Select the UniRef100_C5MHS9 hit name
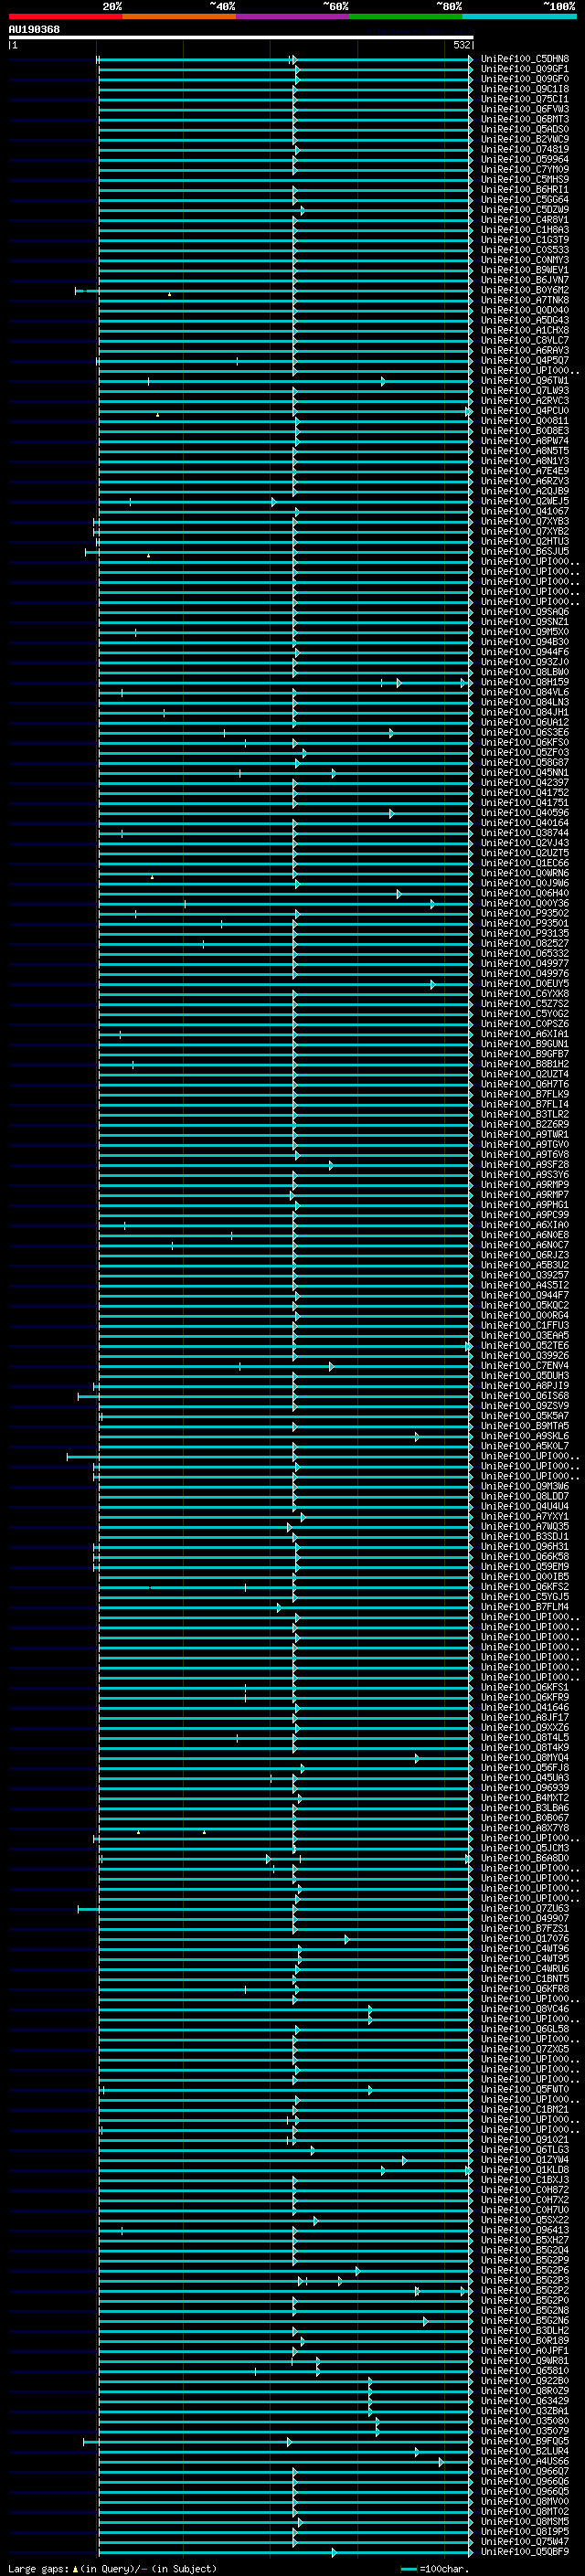Screen dimensions: 585x2576 pos(525,179)
